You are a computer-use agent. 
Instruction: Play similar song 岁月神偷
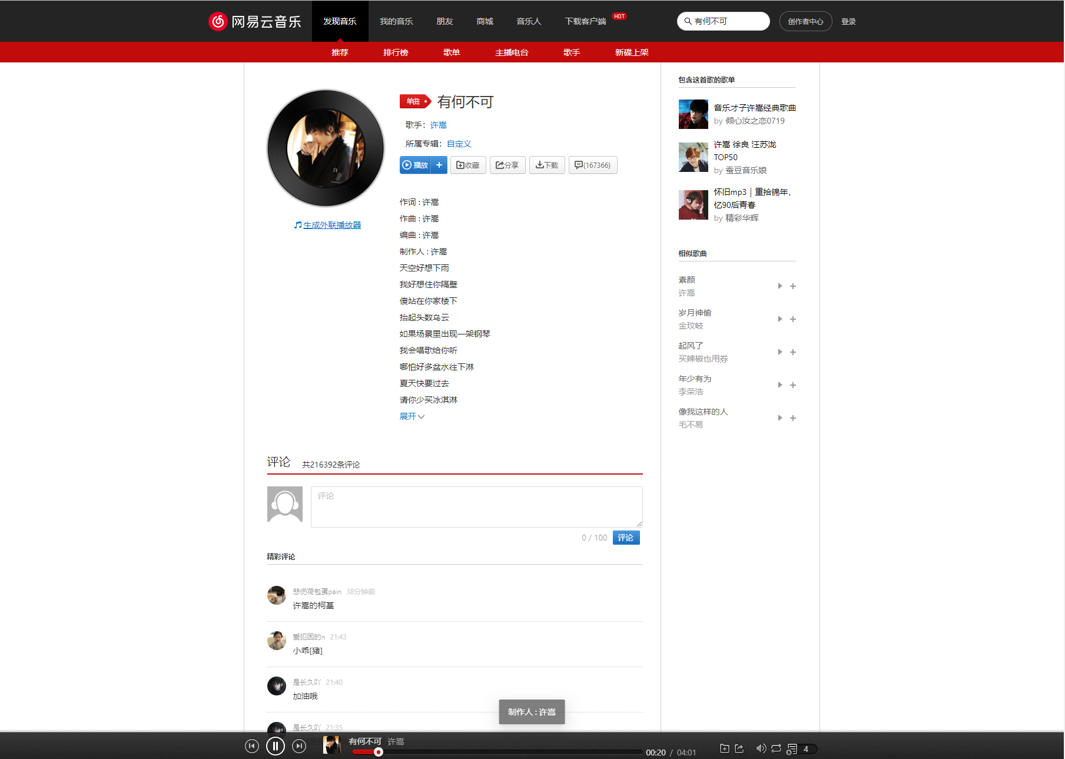point(779,319)
